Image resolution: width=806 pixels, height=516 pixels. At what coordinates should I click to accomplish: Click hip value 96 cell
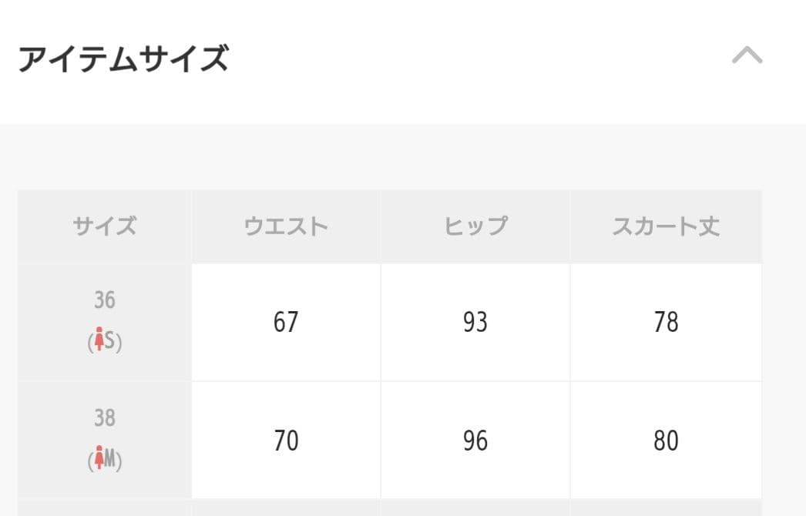(475, 441)
